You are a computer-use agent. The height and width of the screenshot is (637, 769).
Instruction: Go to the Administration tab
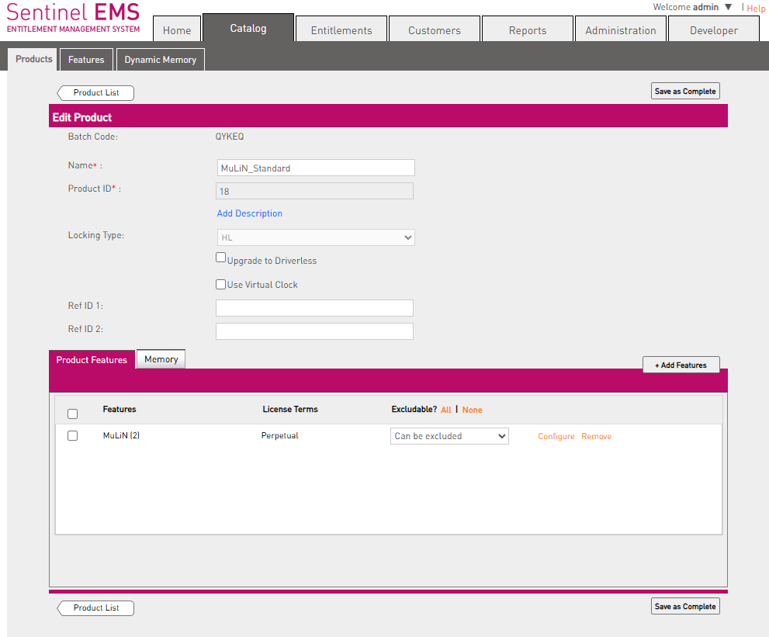click(x=620, y=29)
